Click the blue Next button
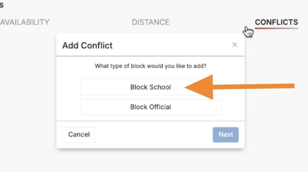The image size is (308, 172). click(226, 135)
